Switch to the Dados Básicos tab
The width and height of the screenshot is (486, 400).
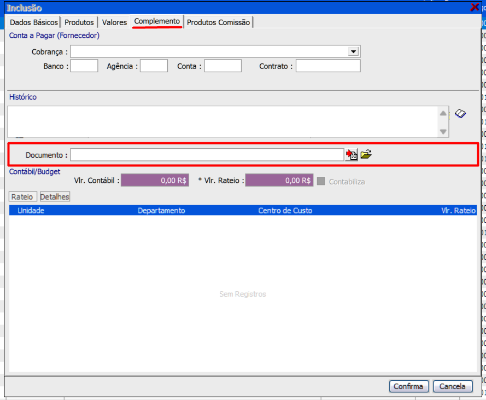[33, 22]
